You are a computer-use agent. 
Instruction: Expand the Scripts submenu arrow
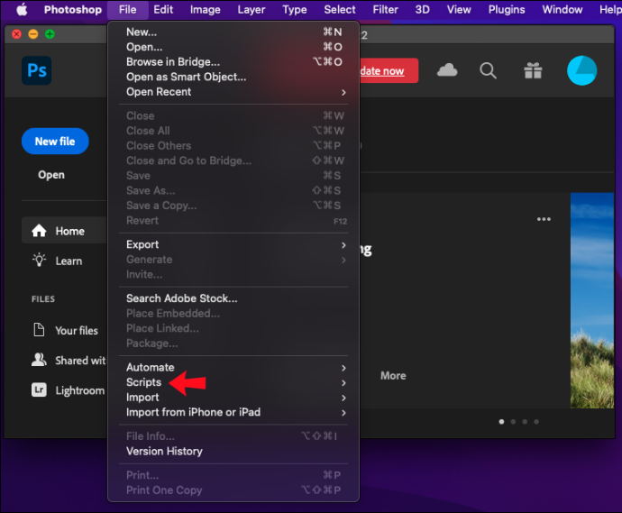point(343,383)
